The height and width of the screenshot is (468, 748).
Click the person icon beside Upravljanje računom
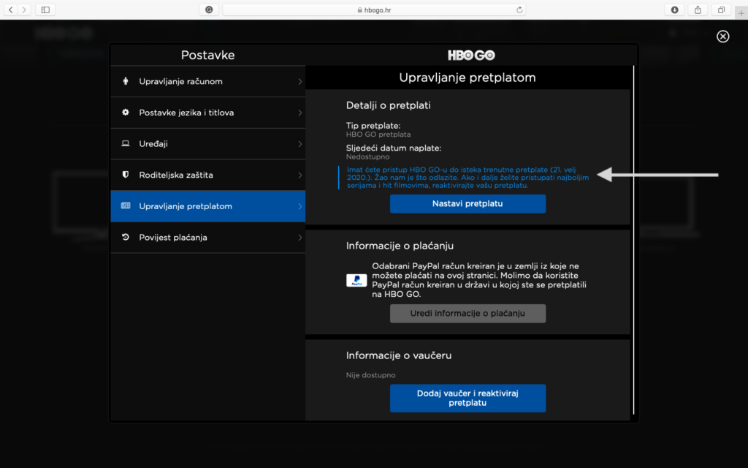point(126,81)
